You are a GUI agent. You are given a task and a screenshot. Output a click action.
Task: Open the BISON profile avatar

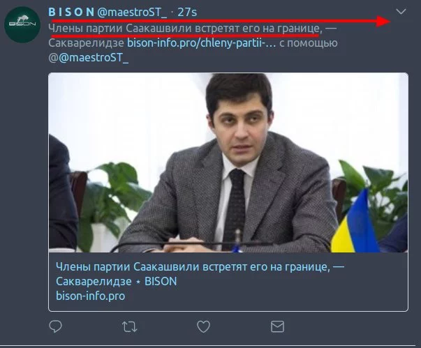[x=22, y=24]
